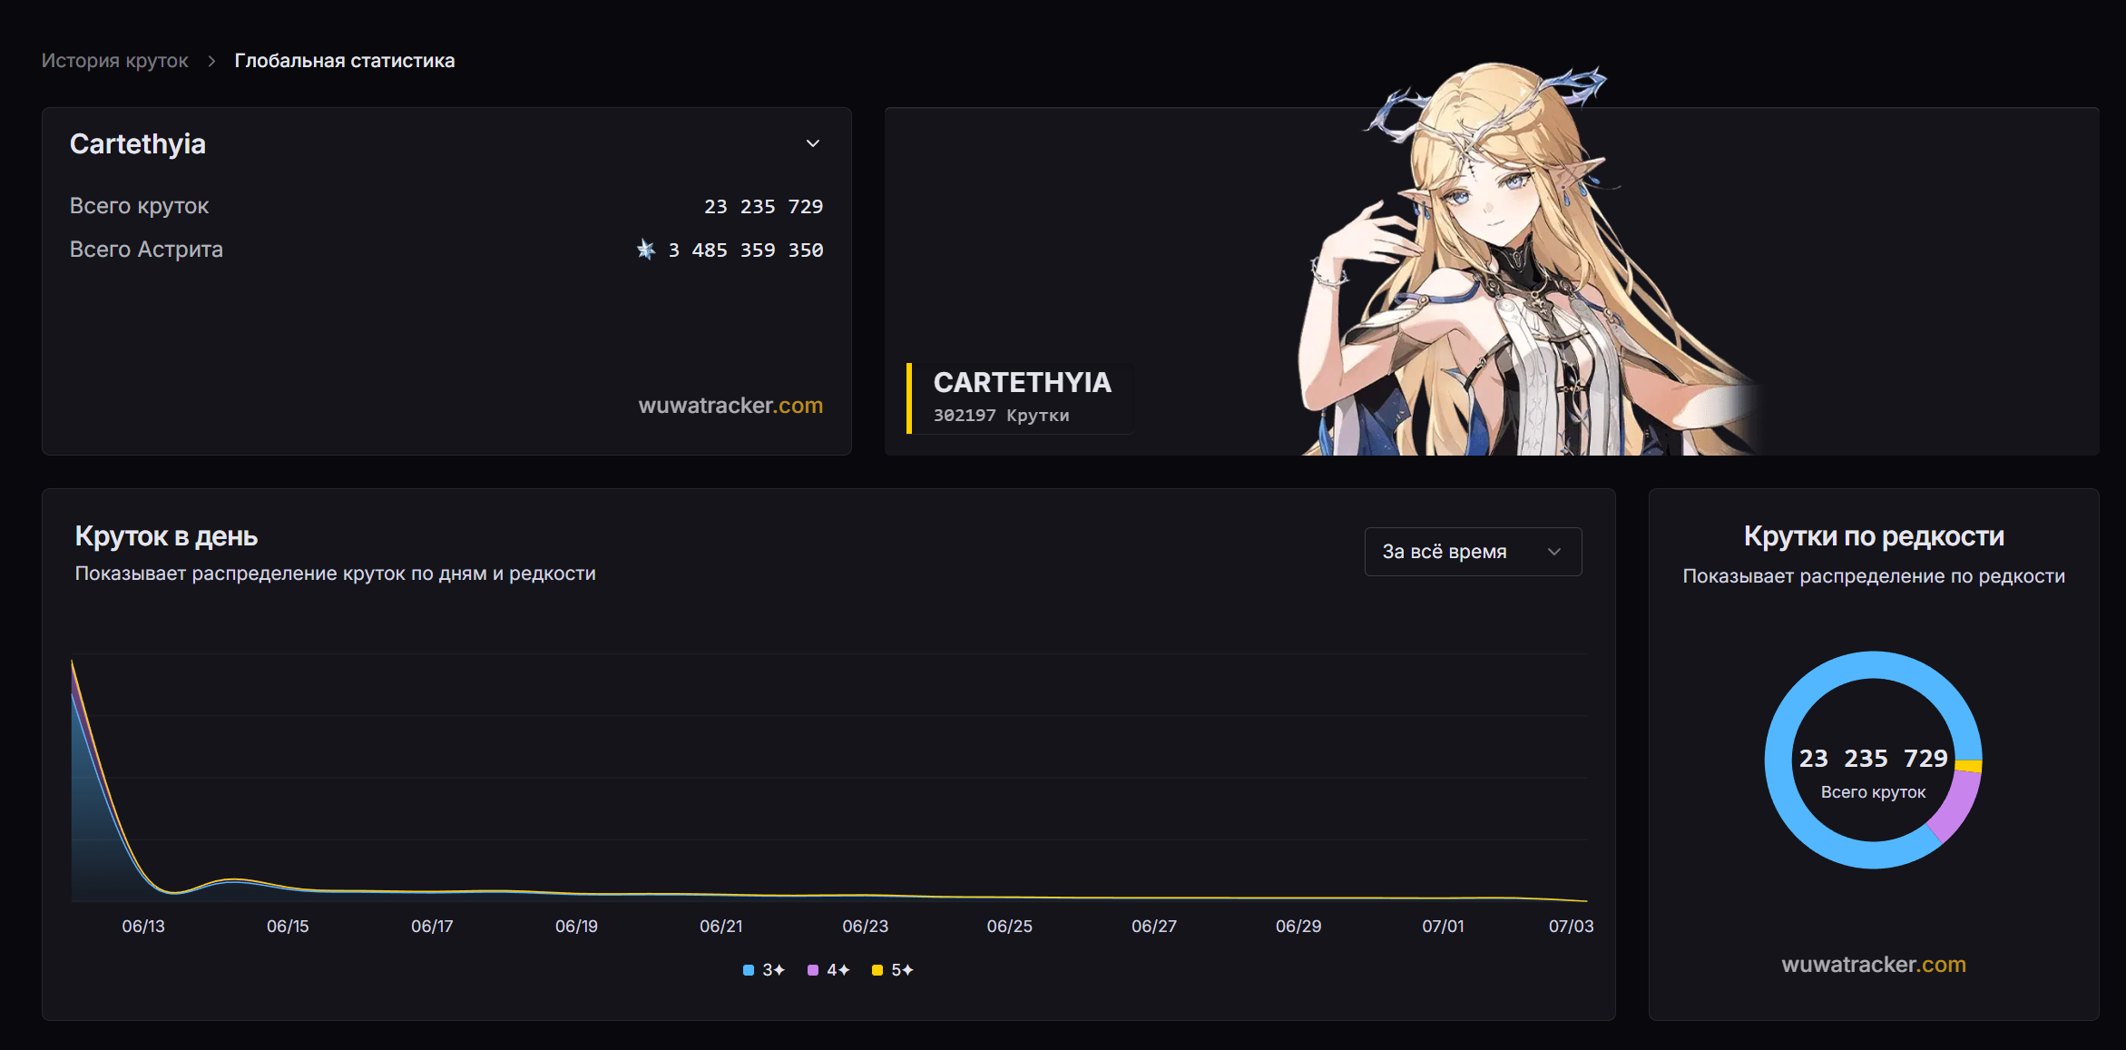Click the Astrite star currency icon
The width and height of the screenshot is (2126, 1050).
(645, 250)
